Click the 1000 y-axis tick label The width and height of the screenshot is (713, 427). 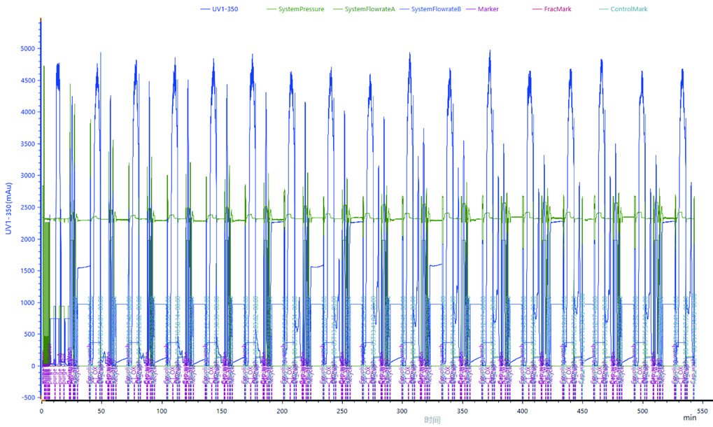(x=28, y=302)
